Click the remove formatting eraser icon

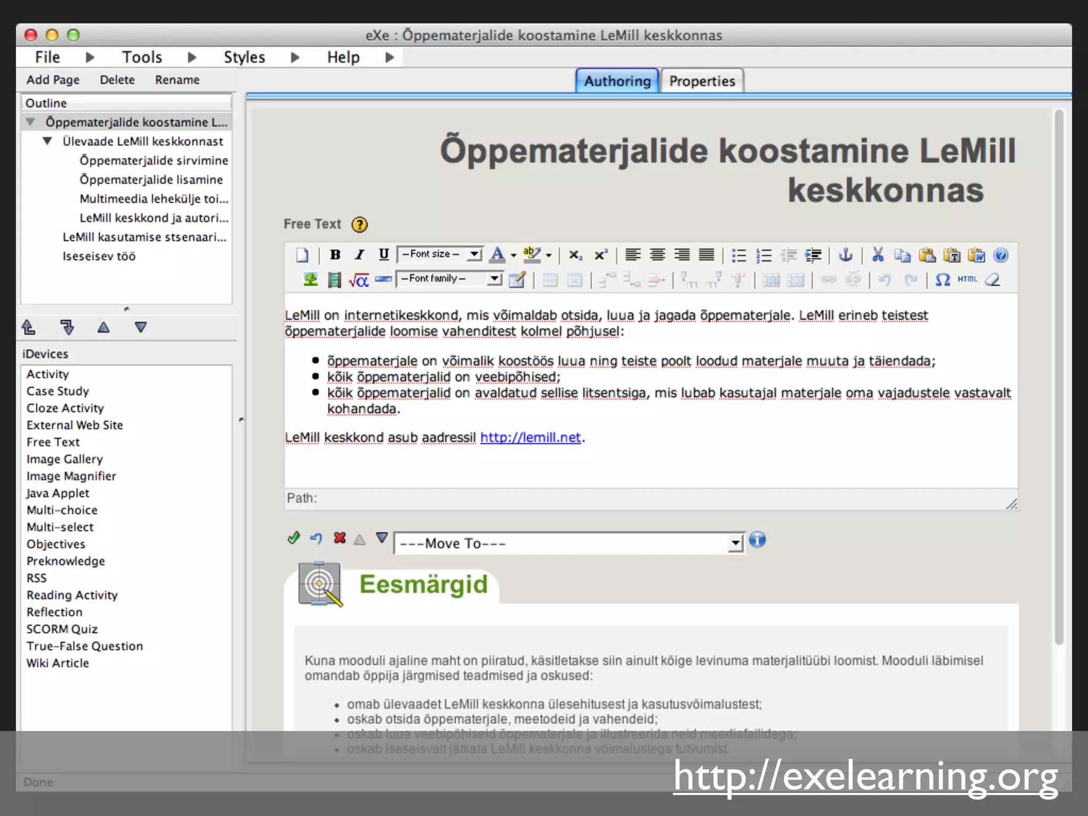[992, 279]
